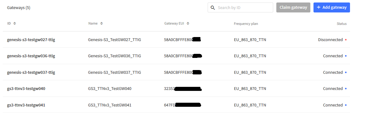Click the Add gateway button
The image size is (365, 113).
coord(332,7)
